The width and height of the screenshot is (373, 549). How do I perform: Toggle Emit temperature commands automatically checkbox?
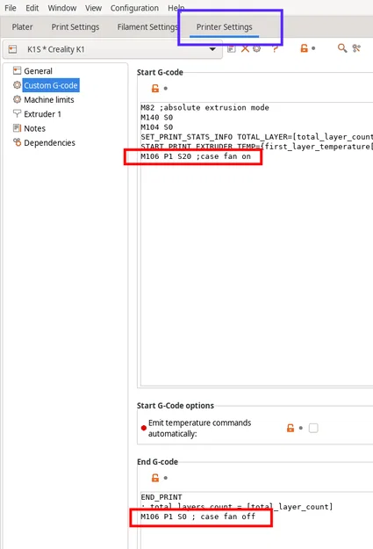pos(313,428)
